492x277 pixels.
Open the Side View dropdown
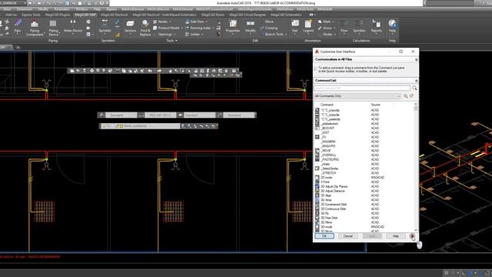pyautogui.click(x=197, y=22)
